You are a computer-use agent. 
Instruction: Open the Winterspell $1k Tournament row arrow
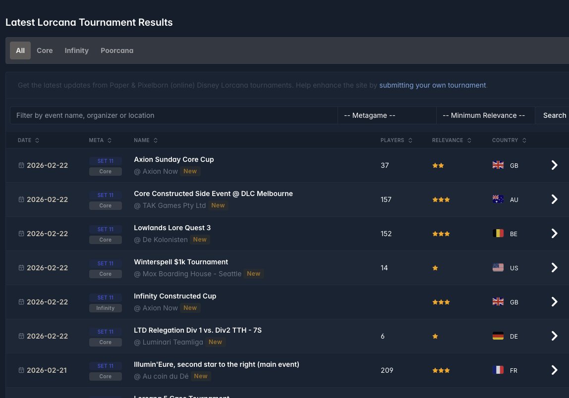(554, 267)
